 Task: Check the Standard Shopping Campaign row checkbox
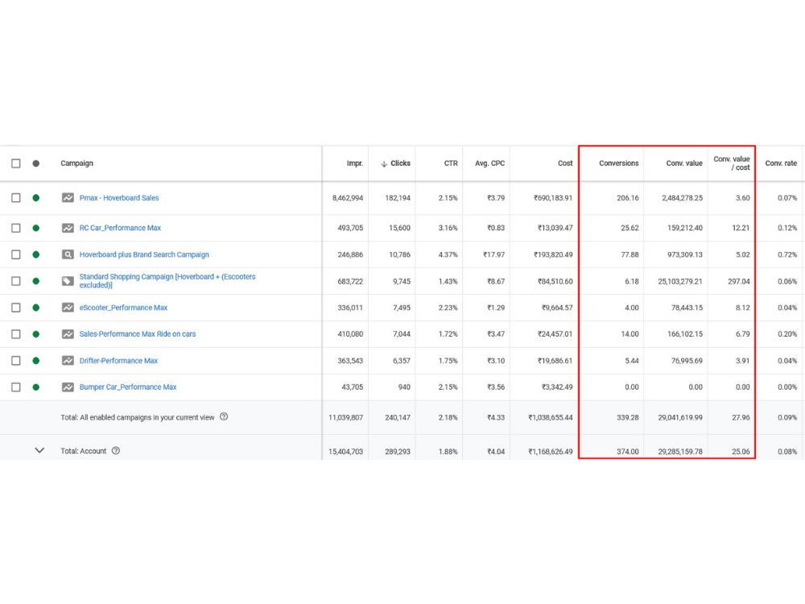pyautogui.click(x=16, y=281)
